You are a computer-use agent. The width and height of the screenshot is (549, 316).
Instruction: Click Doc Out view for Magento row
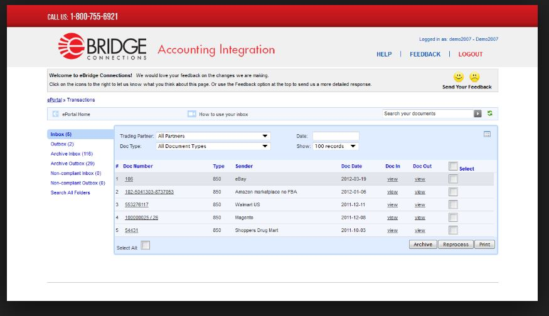click(420, 218)
